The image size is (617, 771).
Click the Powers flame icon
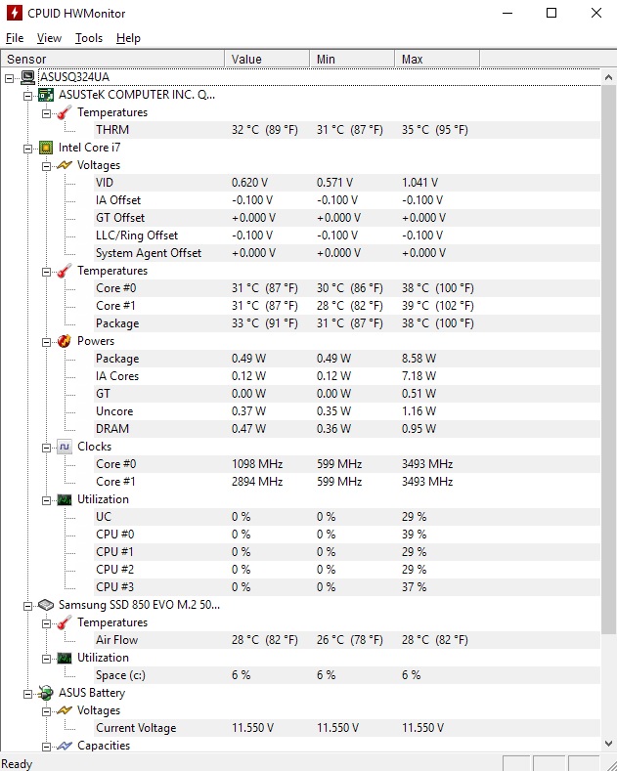click(65, 341)
